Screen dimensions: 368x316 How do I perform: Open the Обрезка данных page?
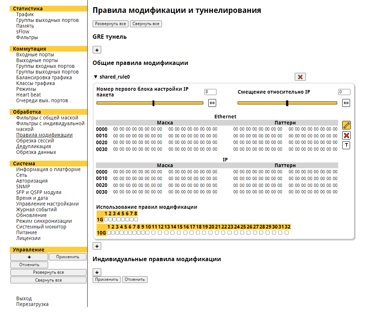pyautogui.click(x=36, y=152)
